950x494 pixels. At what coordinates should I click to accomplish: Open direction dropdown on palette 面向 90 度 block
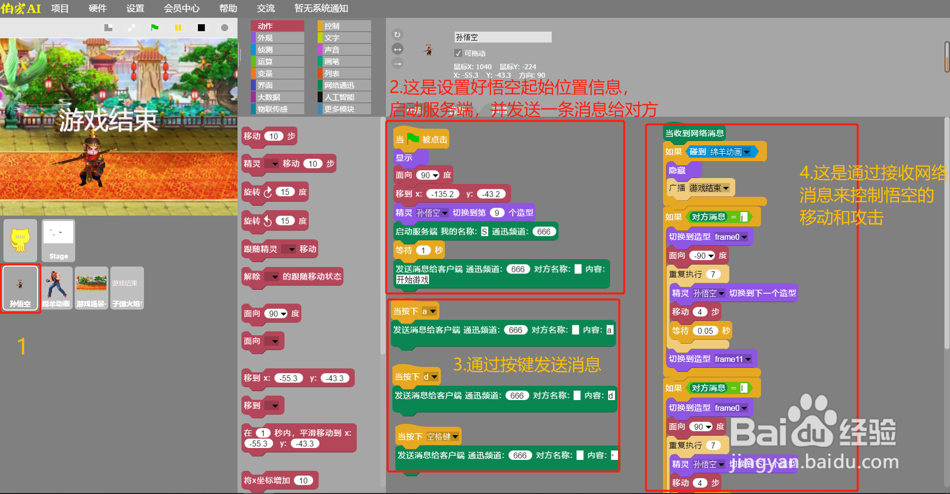coord(284,314)
